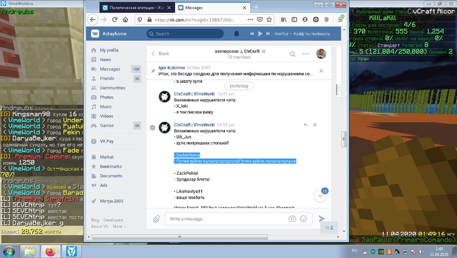The image size is (457, 258).
Task: Open Developers footer link
Action: 113,220
